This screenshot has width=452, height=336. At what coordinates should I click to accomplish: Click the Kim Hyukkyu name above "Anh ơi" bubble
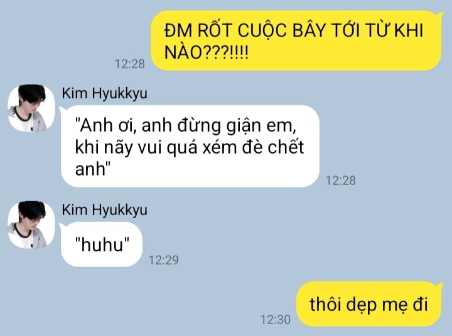point(104,93)
